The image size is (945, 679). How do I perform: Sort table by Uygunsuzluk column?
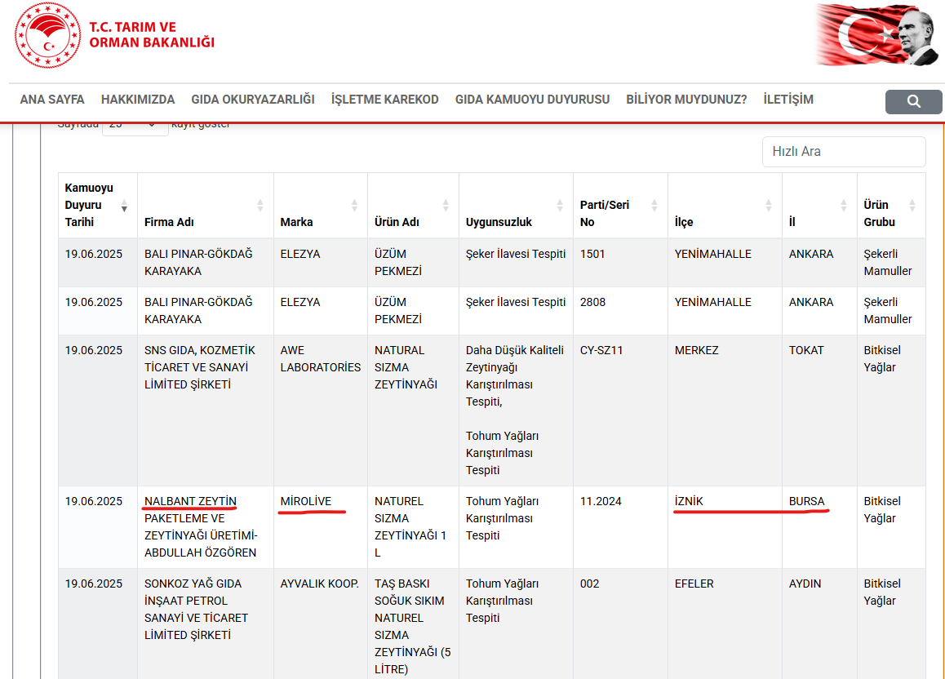tap(560, 205)
